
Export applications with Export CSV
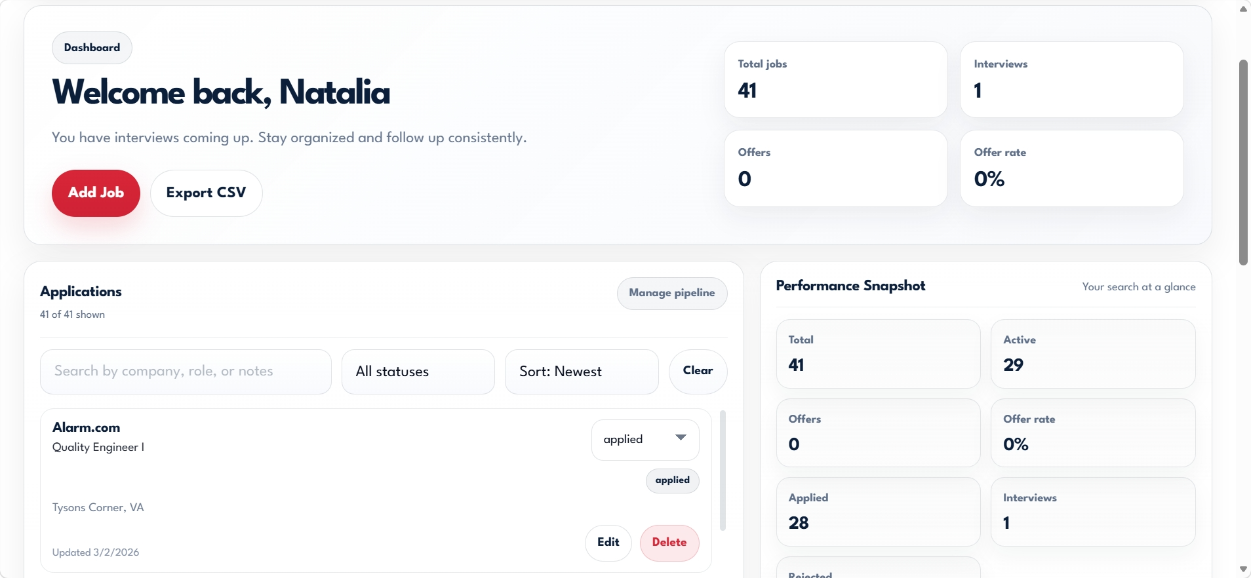pos(206,193)
